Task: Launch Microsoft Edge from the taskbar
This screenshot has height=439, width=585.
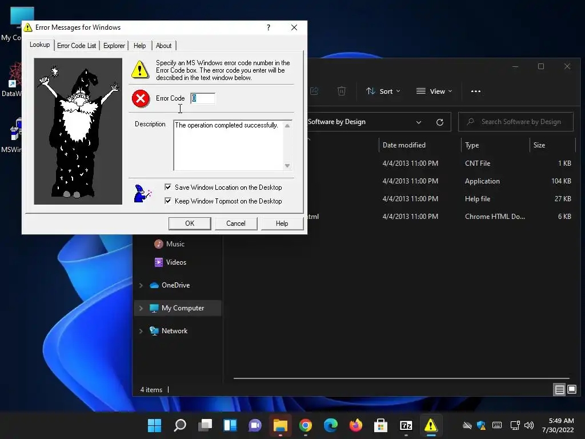Action: pos(331,425)
